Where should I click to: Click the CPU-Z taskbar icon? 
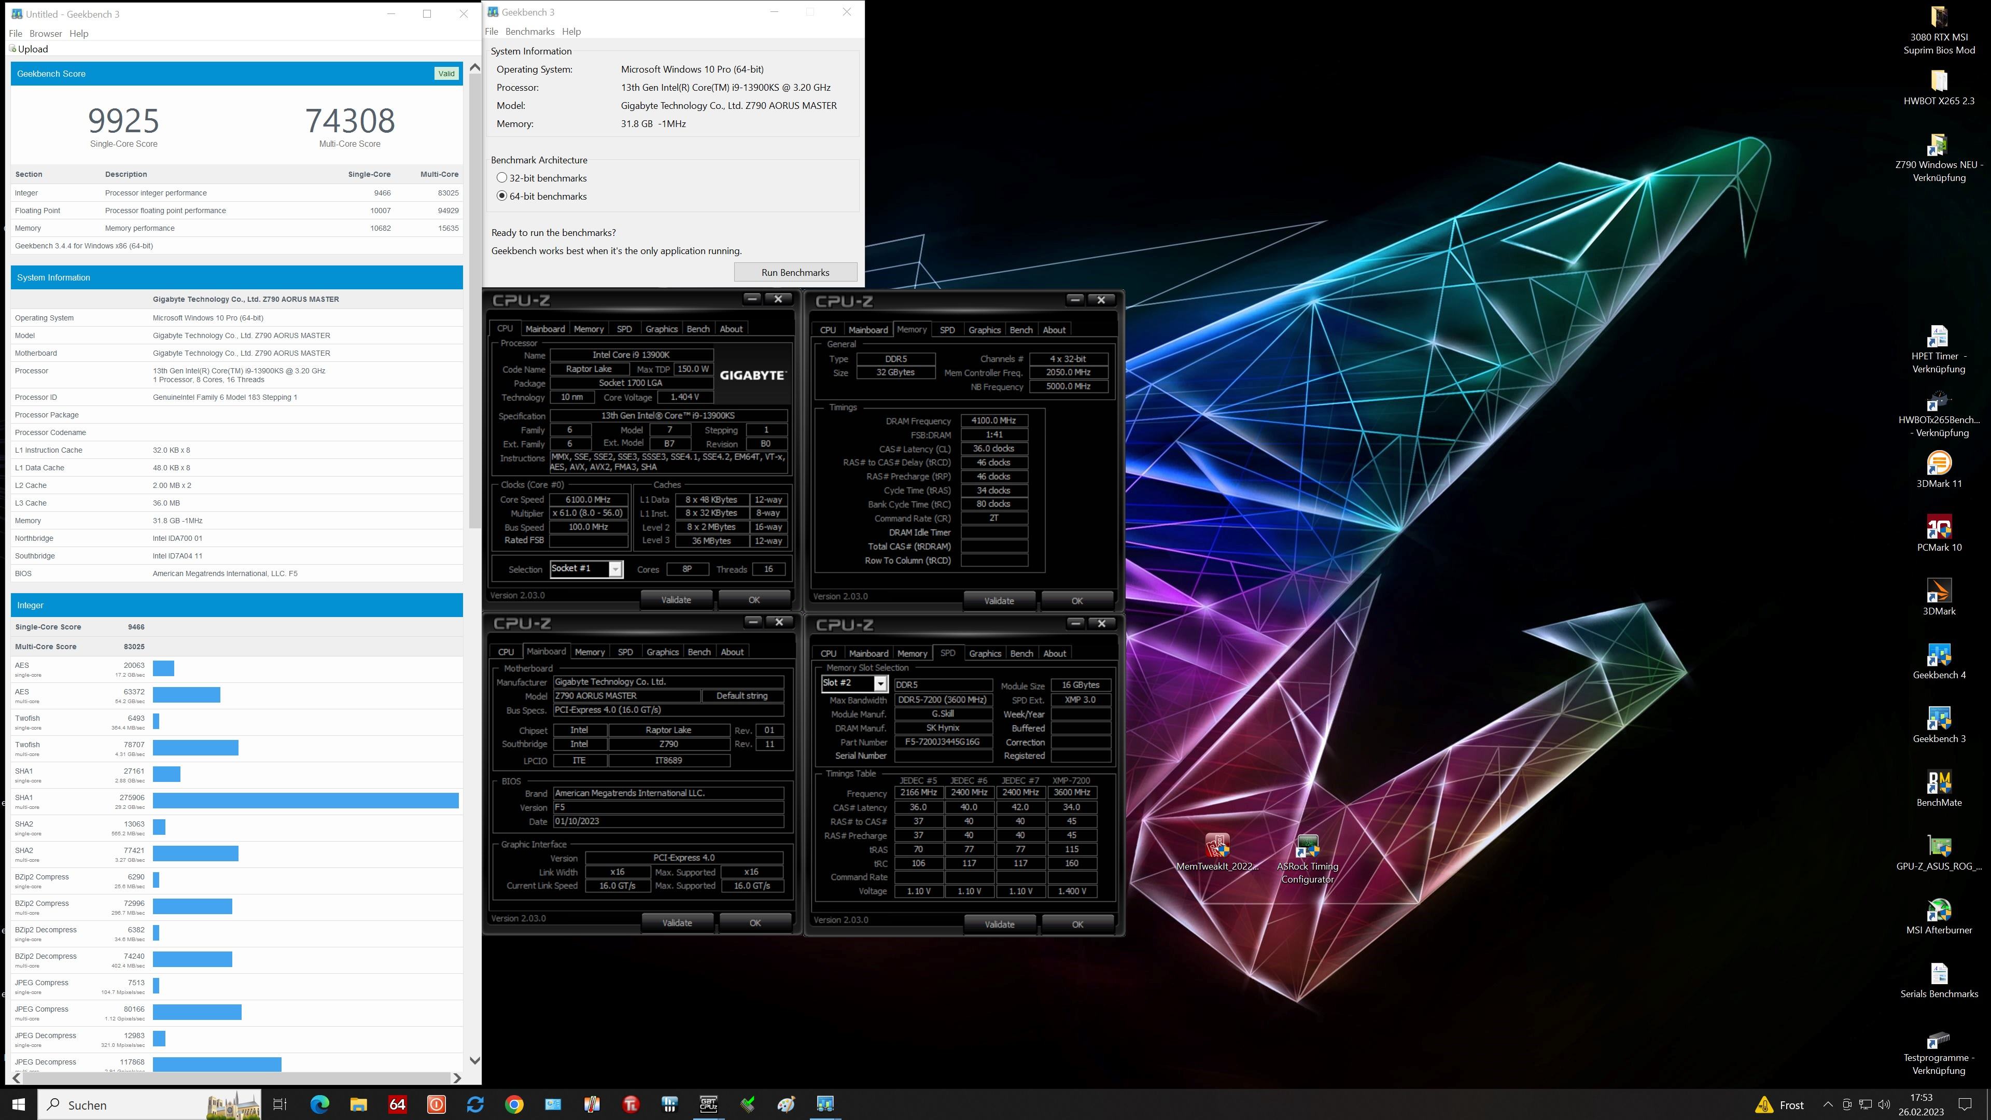(709, 1104)
